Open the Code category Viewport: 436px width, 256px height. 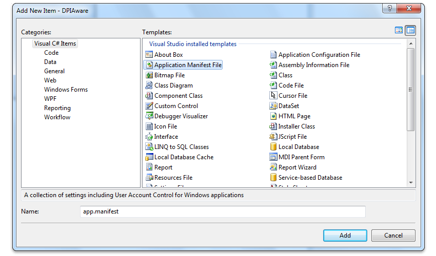tap(51, 53)
